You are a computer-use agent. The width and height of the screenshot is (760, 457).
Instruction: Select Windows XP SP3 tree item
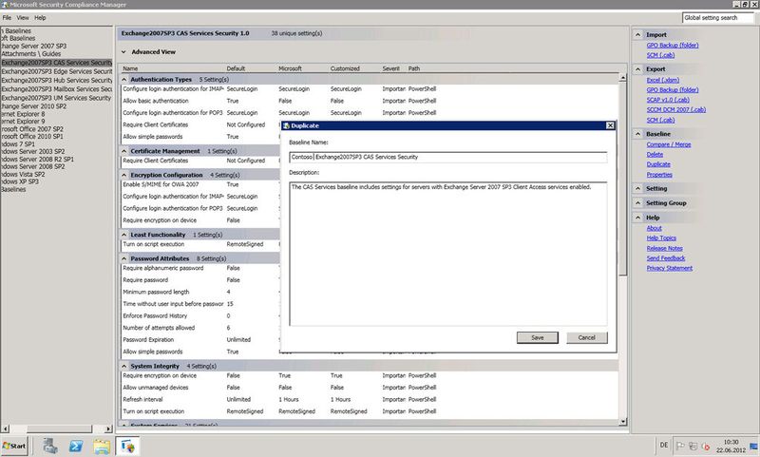point(20,181)
